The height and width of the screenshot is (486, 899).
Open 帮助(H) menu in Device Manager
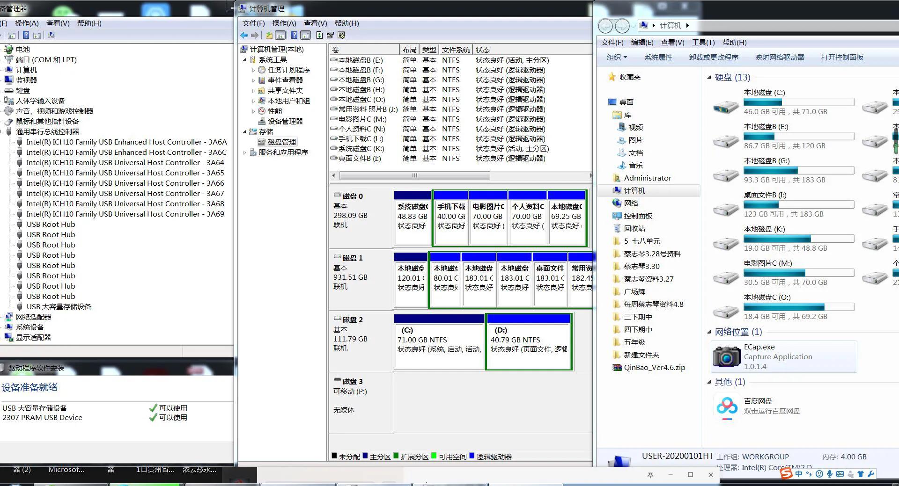(x=89, y=23)
